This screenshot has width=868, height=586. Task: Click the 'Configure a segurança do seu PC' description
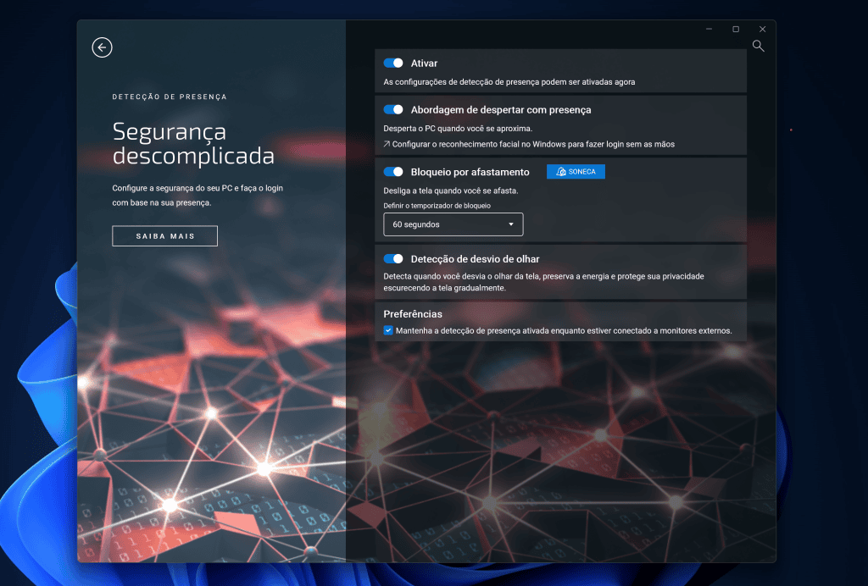click(x=198, y=195)
